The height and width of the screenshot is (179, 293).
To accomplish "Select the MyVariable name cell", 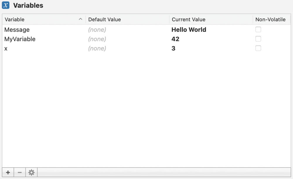I will [x=20, y=39].
